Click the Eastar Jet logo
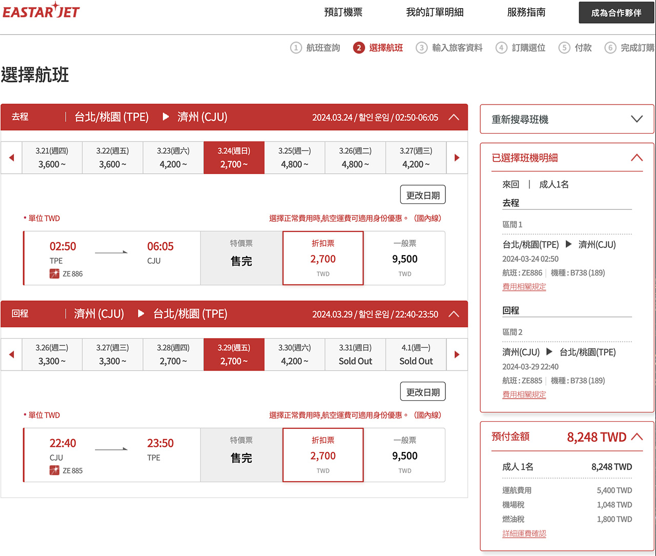 click(41, 10)
